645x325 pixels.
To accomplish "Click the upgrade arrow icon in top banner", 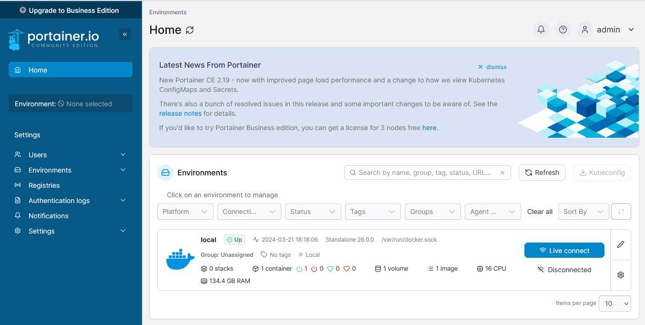I will (23, 10).
